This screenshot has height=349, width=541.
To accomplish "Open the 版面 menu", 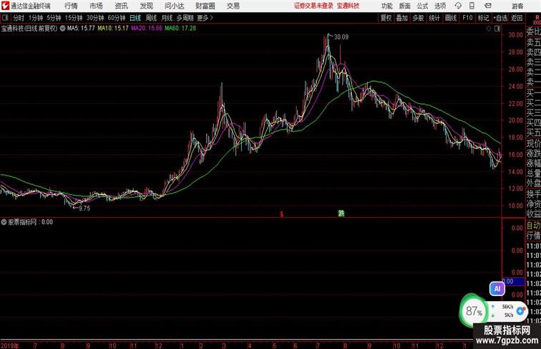I will (x=405, y=6).
